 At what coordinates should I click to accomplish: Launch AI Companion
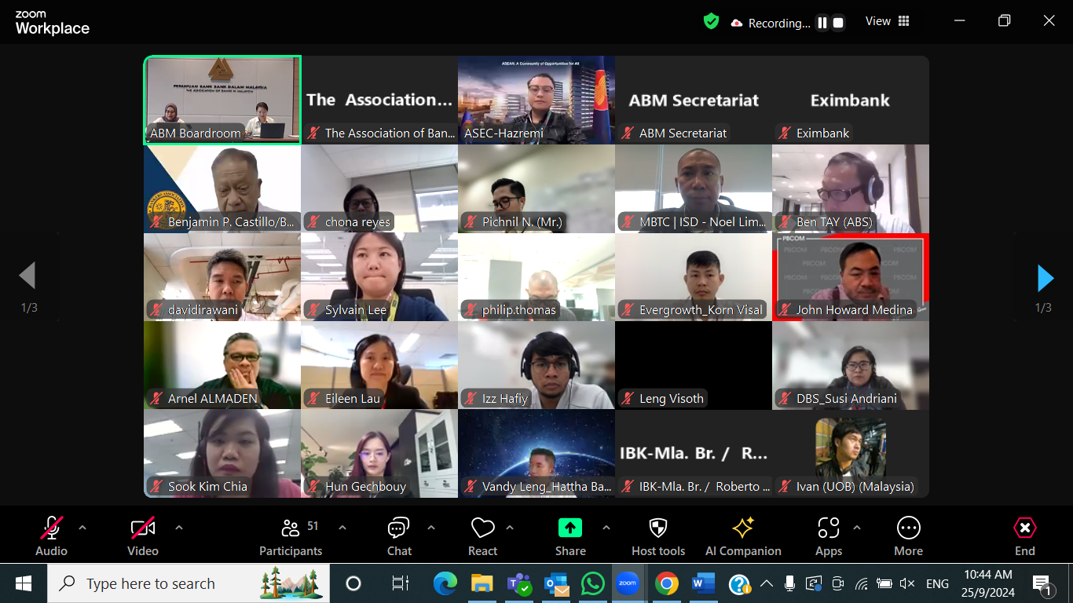click(743, 535)
